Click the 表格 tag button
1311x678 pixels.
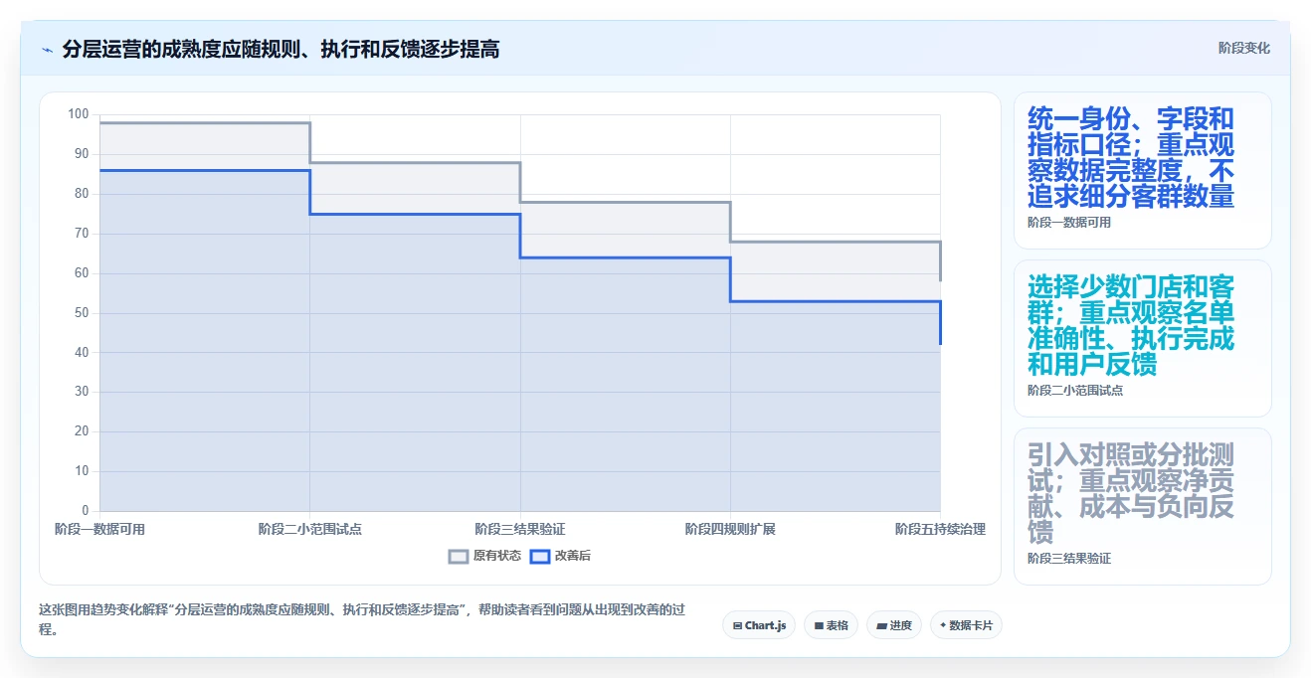pyautogui.click(x=831, y=625)
